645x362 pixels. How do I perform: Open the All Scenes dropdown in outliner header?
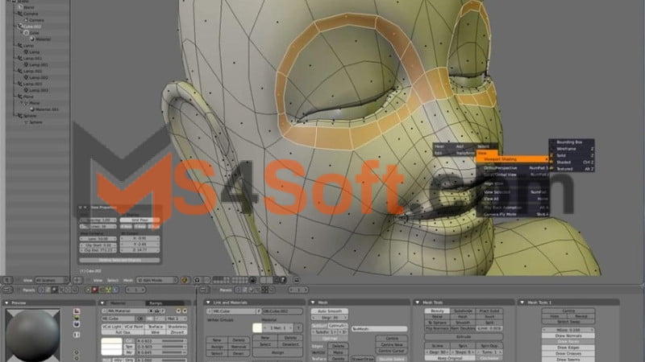[x=50, y=280]
